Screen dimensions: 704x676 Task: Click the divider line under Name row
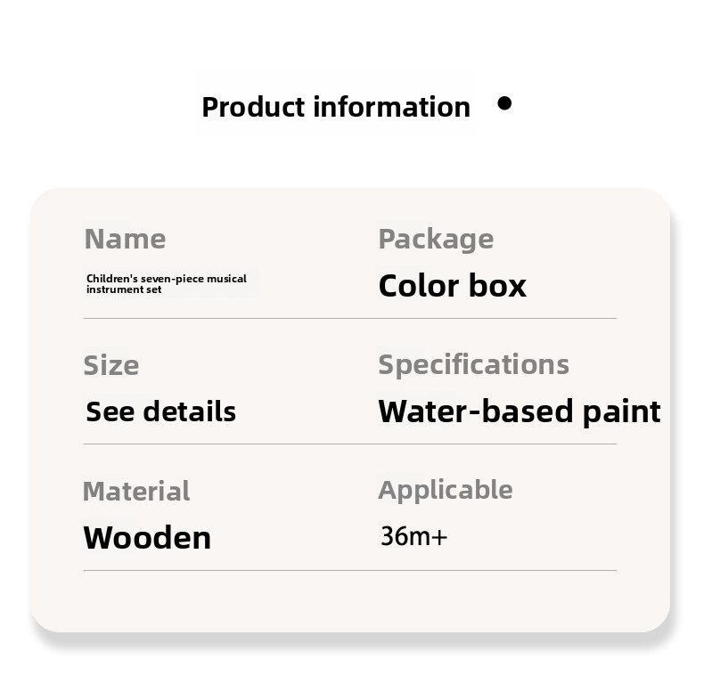tap(349, 318)
